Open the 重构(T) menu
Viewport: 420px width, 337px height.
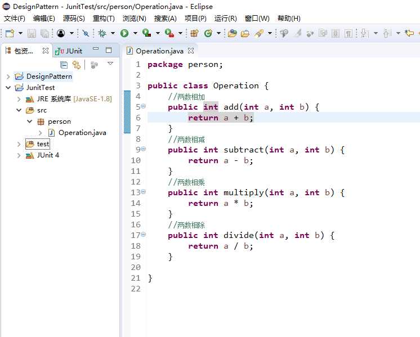104,19
